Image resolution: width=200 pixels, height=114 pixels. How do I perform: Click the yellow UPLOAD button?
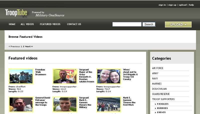[178, 24]
